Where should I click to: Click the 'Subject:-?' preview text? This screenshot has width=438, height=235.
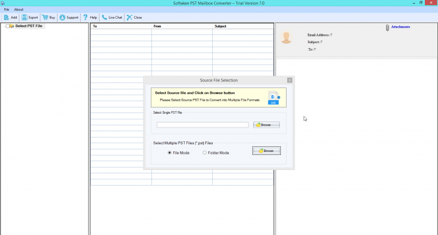[x=315, y=42]
